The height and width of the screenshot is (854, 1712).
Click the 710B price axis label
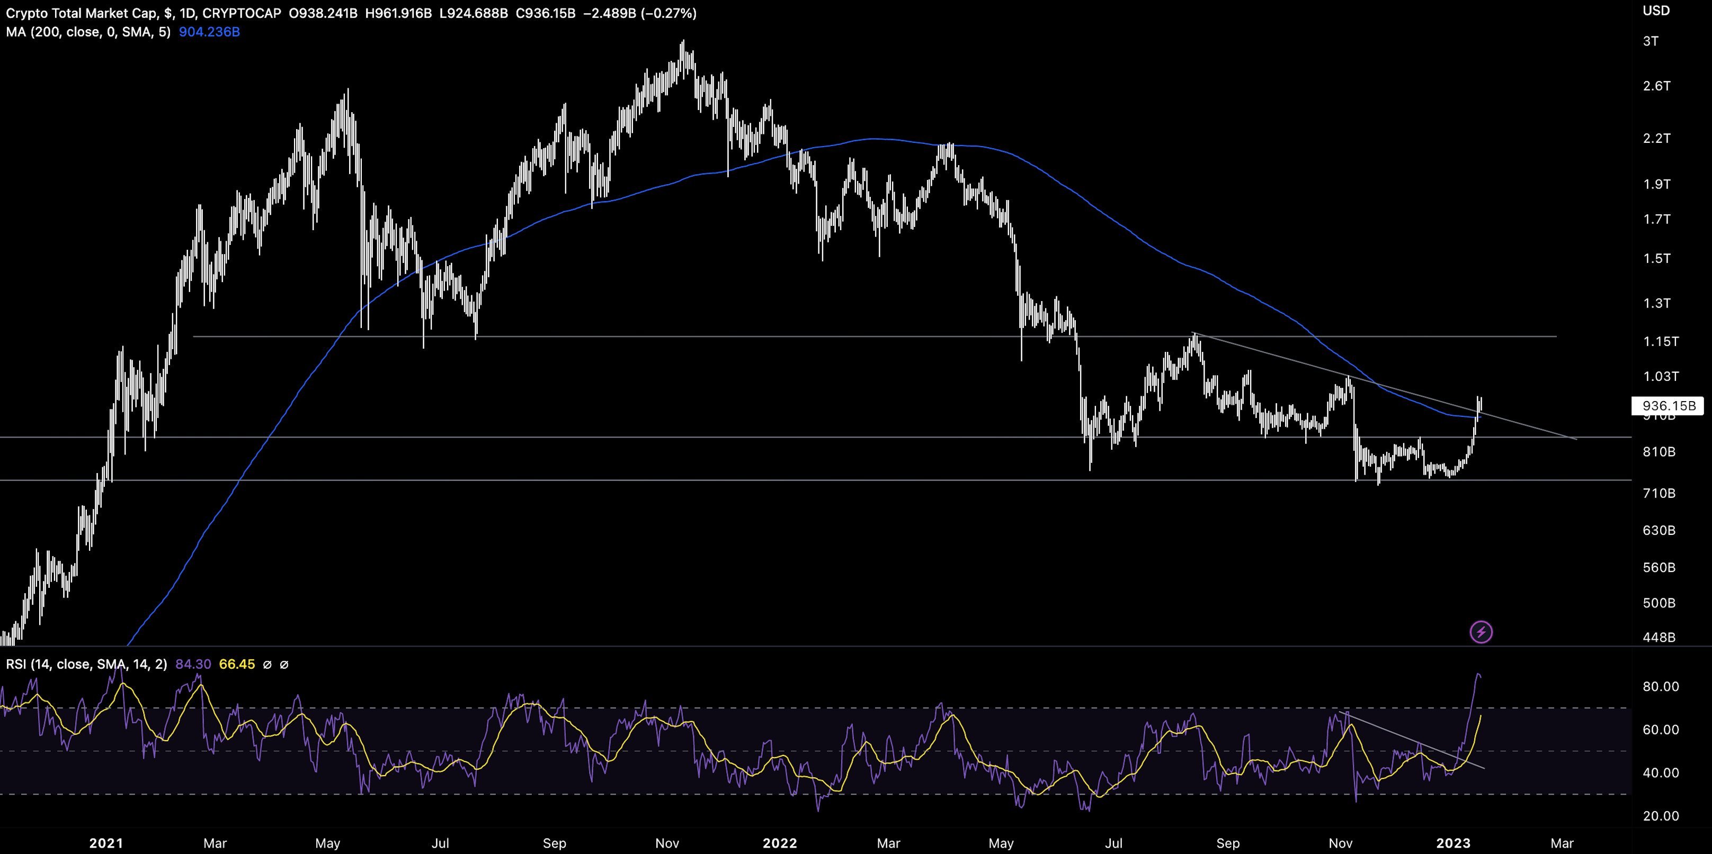pos(1659,494)
